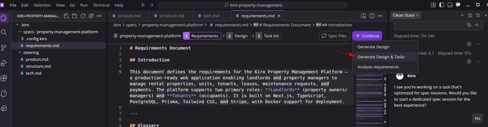The height and width of the screenshot is (127, 488).
Task: Collapse all folders in explorer
Action: coord(91,16)
